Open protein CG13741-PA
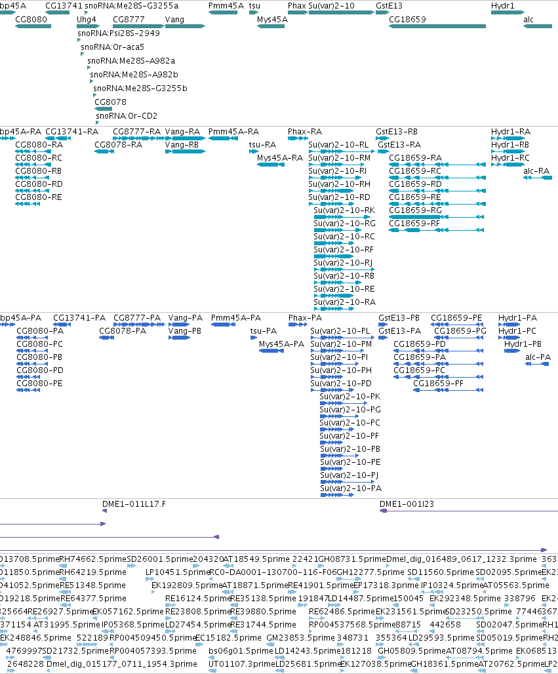 (62, 324)
